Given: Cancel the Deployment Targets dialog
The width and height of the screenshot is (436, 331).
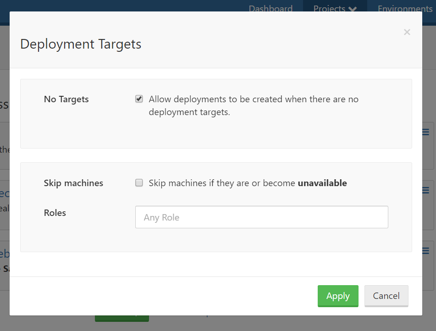Looking at the screenshot, I should tap(386, 296).
